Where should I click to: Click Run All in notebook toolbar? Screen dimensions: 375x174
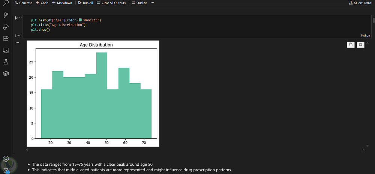(x=85, y=3)
